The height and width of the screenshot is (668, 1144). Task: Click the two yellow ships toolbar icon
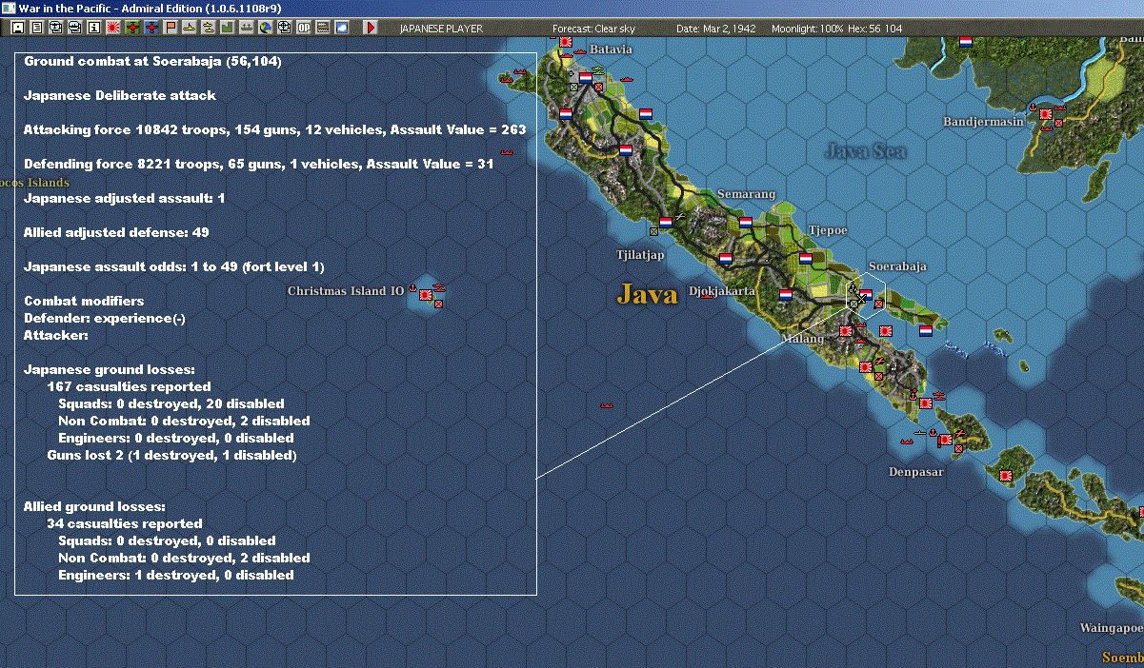208,28
